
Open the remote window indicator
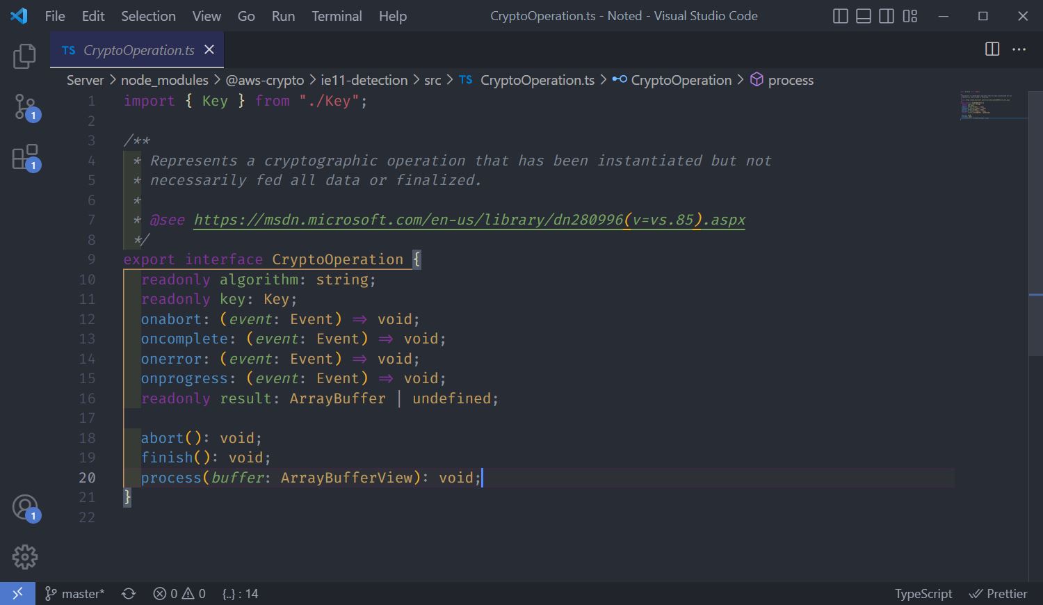pos(17,593)
